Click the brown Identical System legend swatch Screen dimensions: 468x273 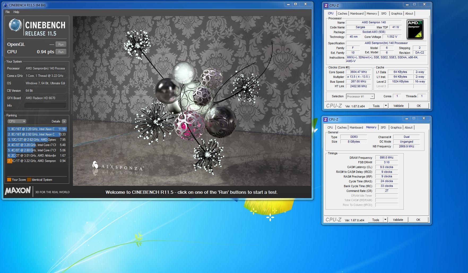29,180
